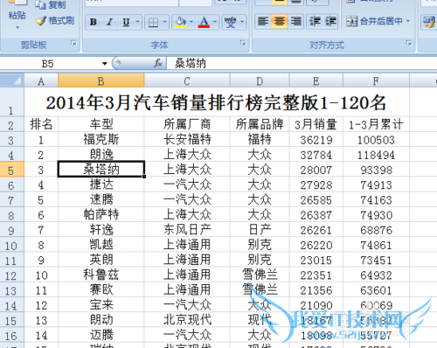Select cell containing 福克斯
This screenshot has width=437, height=348.
(101, 140)
